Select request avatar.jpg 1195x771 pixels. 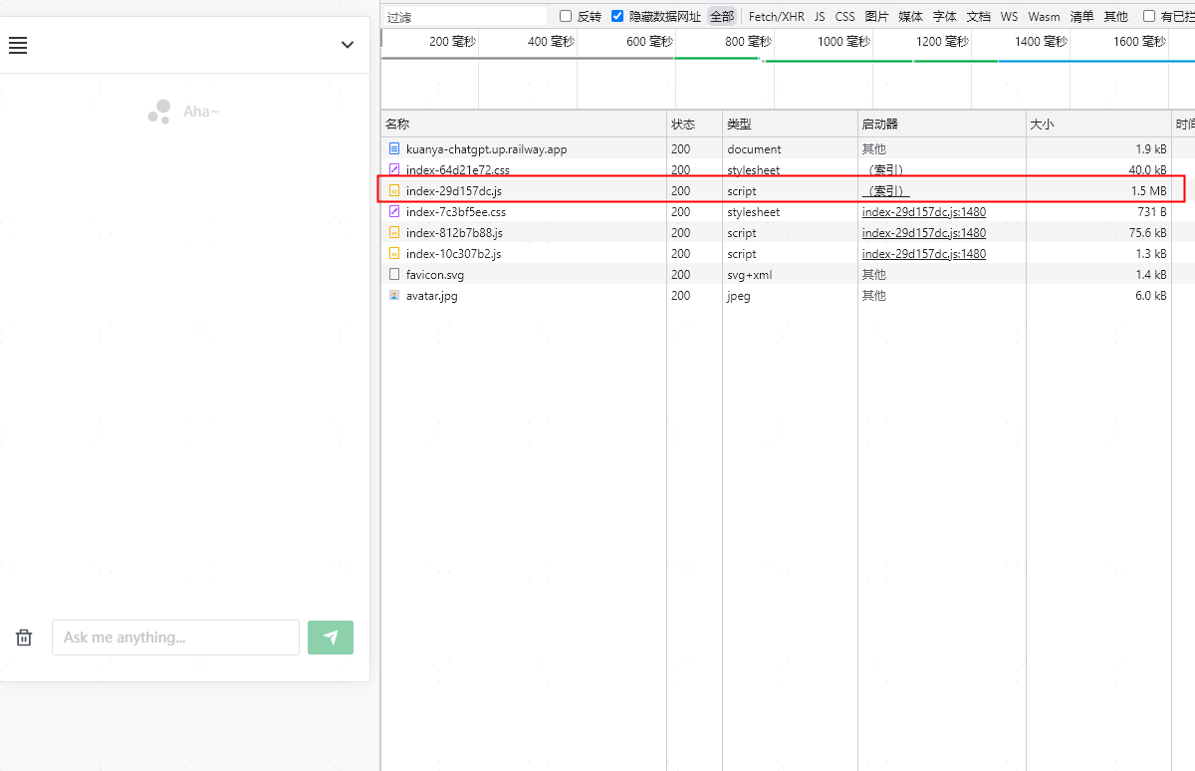point(432,296)
